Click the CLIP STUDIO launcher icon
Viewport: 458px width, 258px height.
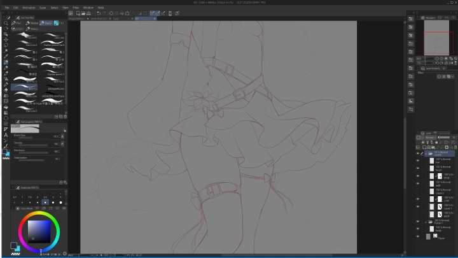[71, 13]
